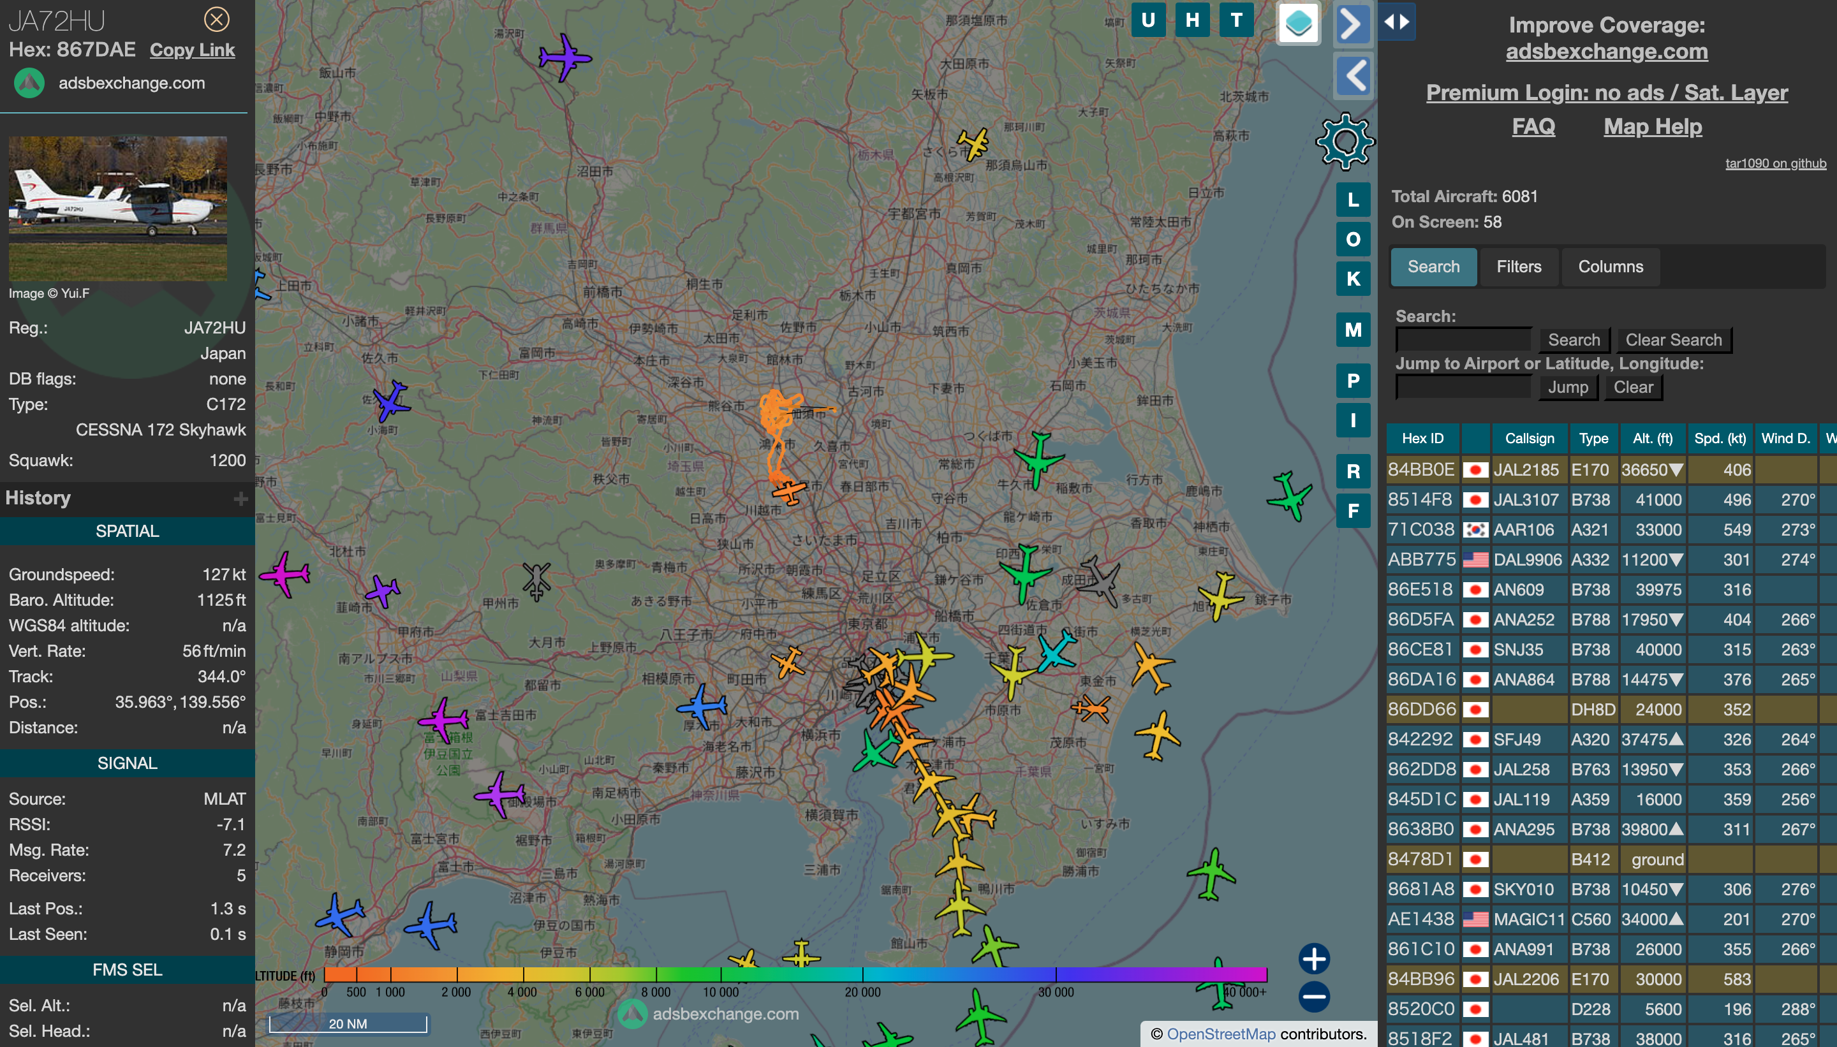Viewport: 1837px width, 1047px height.
Task: Focus the Search text field
Action: click(x=1463, y=339)
